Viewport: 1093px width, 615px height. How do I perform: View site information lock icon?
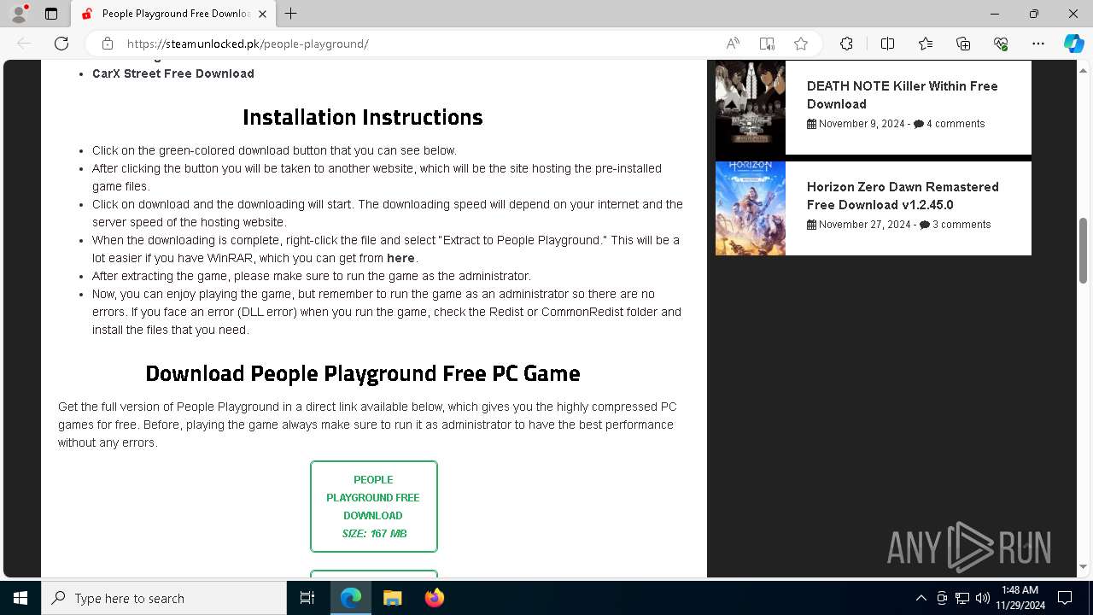(108, 44)
